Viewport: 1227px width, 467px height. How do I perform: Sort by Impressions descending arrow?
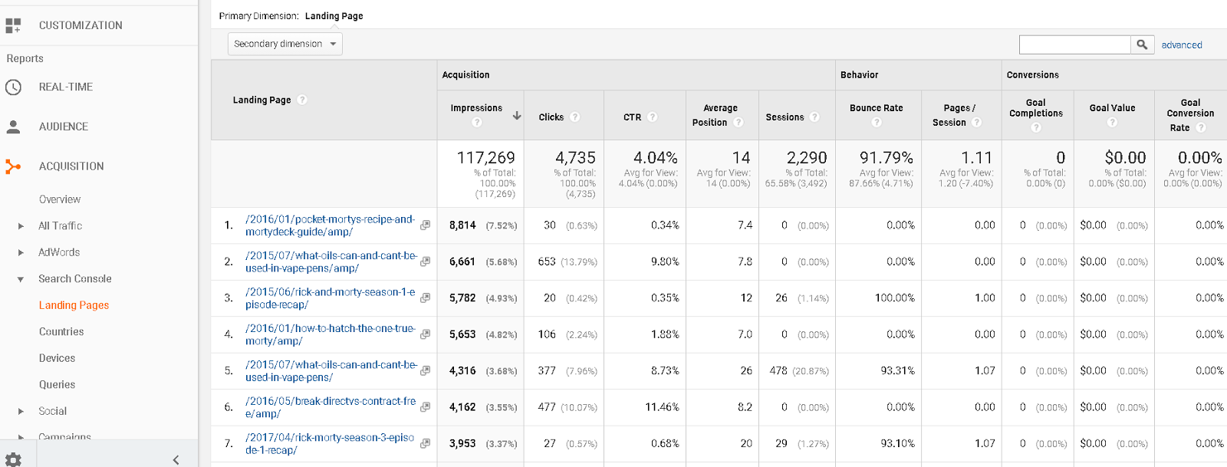click(517, 116)
